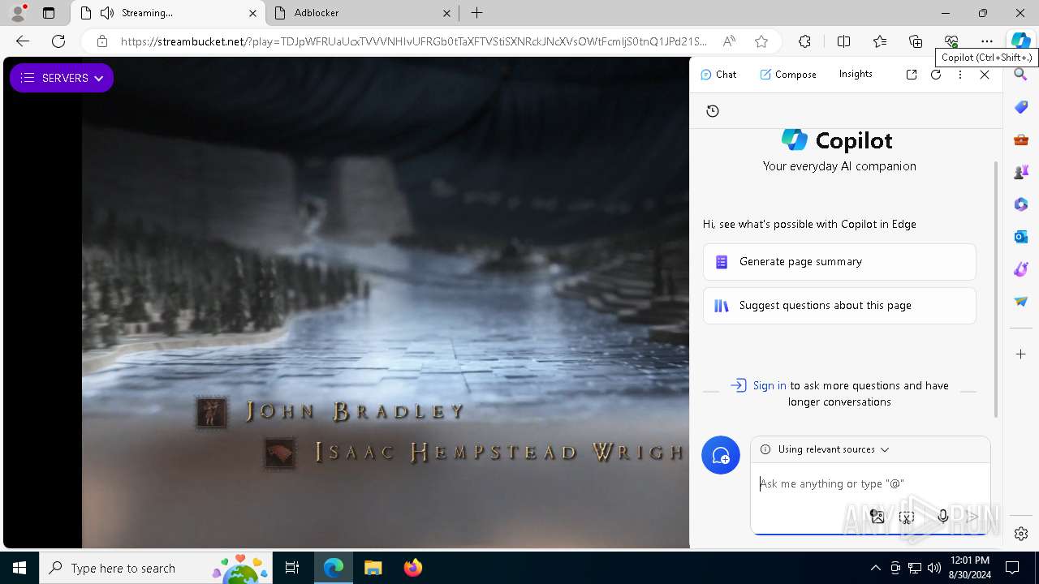
Task: Open the SERVERS dropdown on the video player
Action: pos(62,78)
